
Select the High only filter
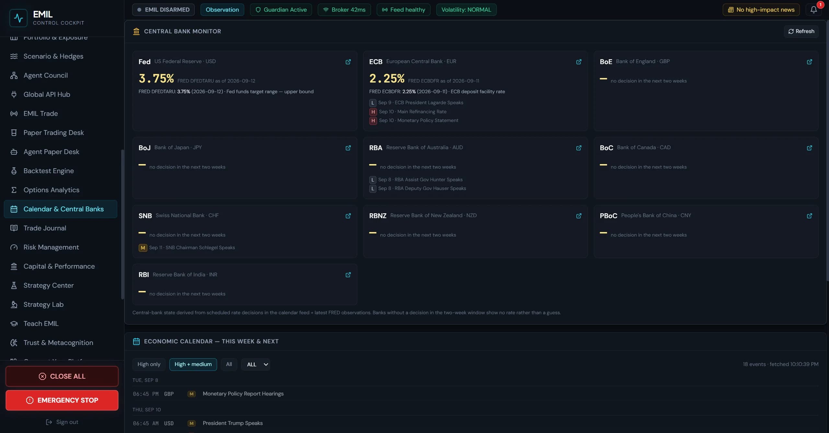click(149, 364)
